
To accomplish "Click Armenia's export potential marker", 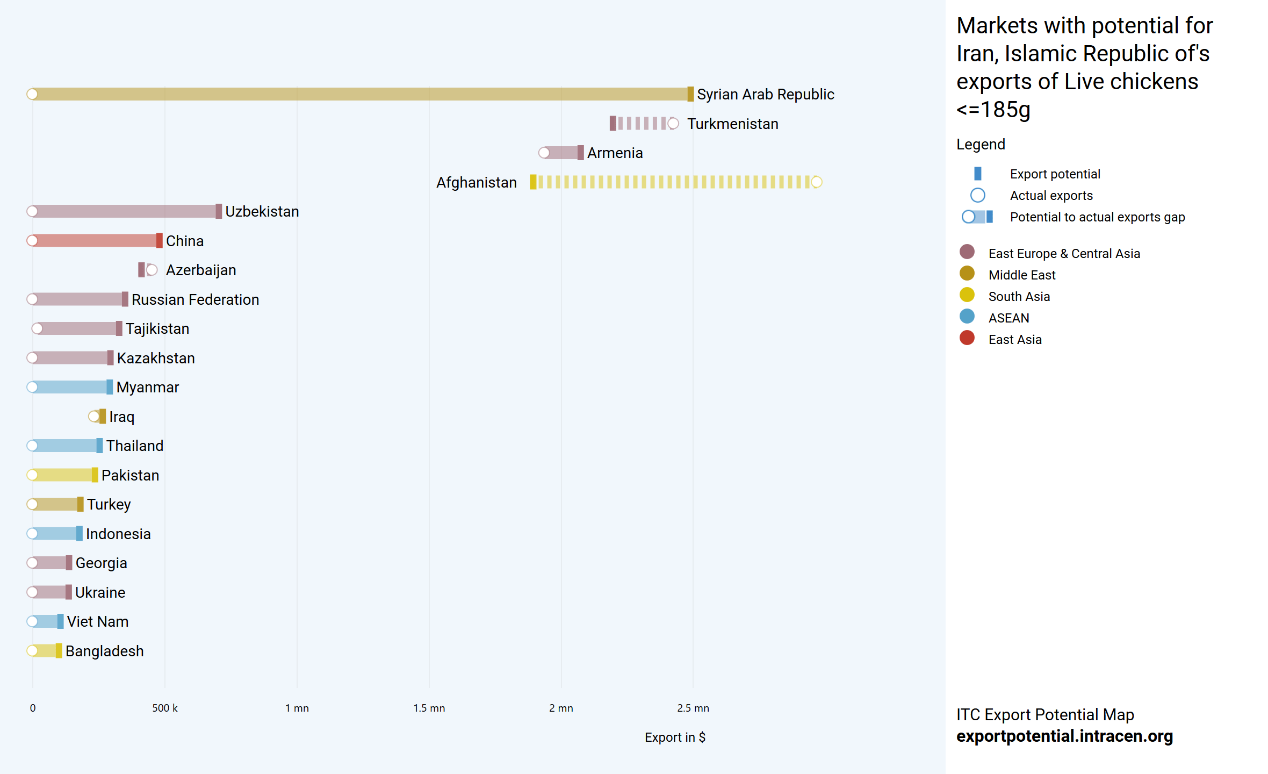I will point(580,153).
